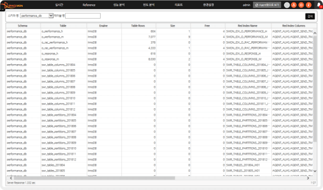This screenshot has width=323, height=190.
Task: Select cell swr_table_partitions_201812
Action: tap(64, 159)
